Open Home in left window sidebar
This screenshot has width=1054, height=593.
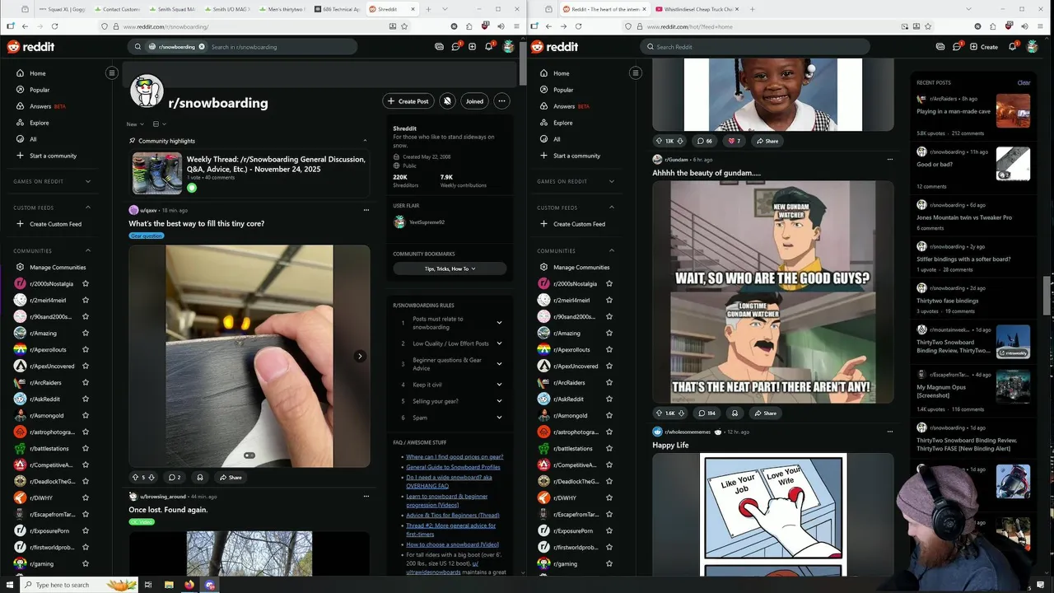[38, 73]
